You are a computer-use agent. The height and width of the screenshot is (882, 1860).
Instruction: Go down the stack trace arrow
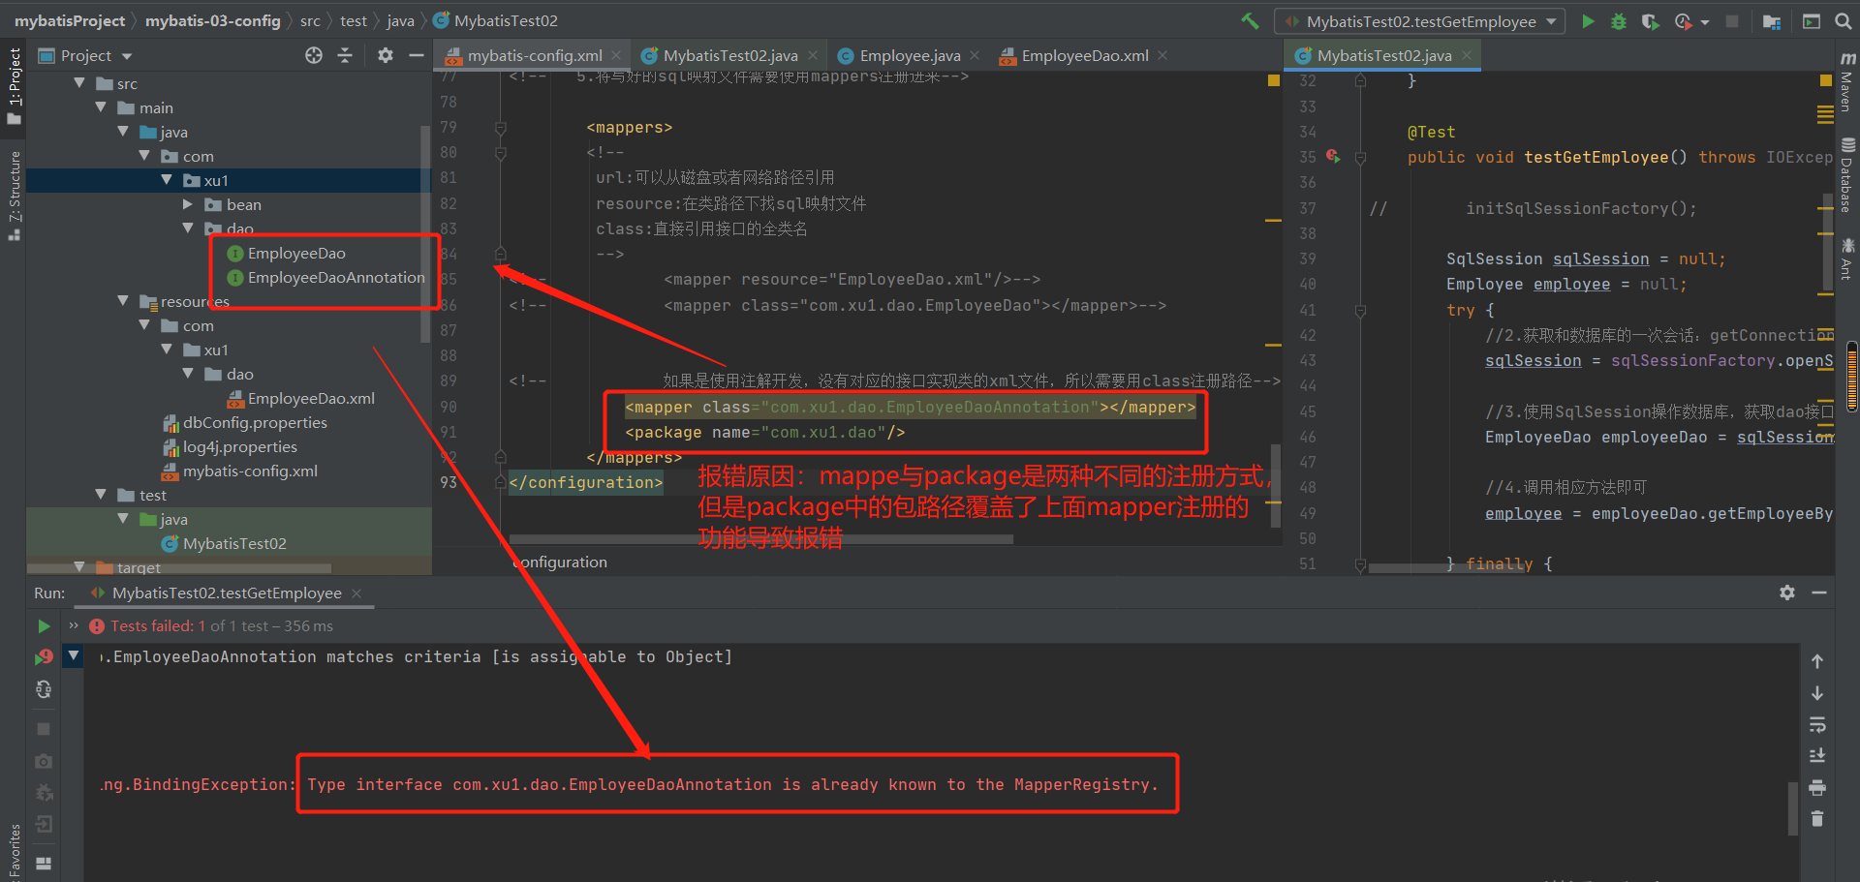coord(1817,693)
